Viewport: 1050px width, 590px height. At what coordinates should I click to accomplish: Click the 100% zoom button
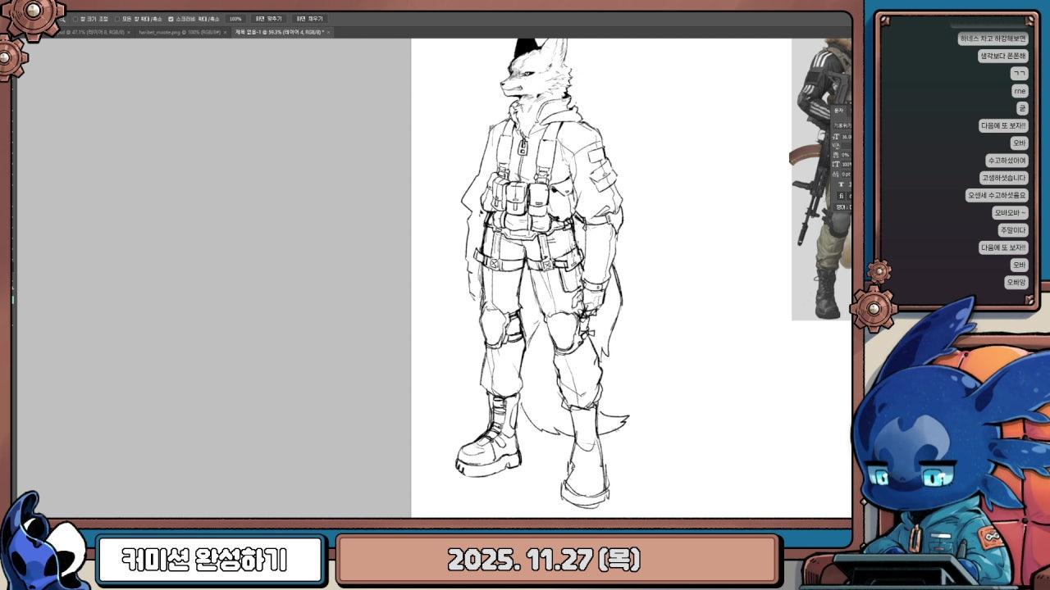click(235, 19)
